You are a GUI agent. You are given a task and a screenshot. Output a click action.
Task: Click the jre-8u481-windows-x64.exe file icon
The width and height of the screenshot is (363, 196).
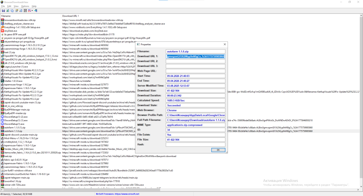pyautogui.click(x=2, y=171)
